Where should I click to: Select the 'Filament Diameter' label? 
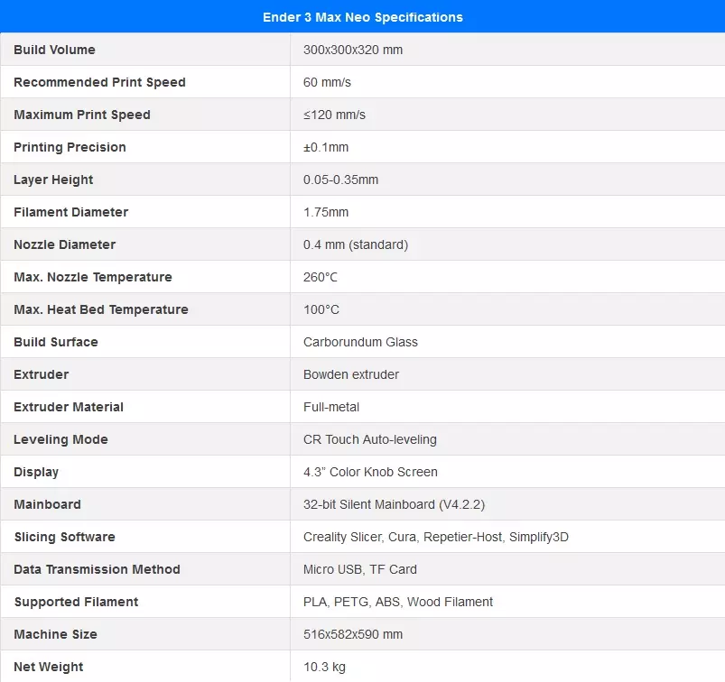70,212
